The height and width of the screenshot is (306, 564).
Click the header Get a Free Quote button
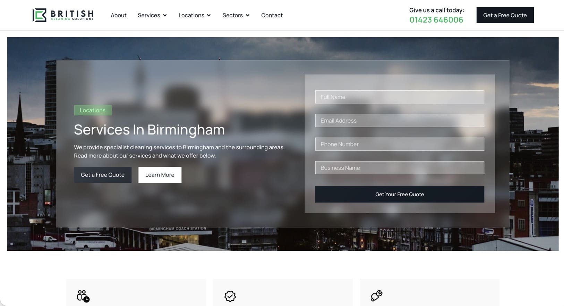pos(505,15)
